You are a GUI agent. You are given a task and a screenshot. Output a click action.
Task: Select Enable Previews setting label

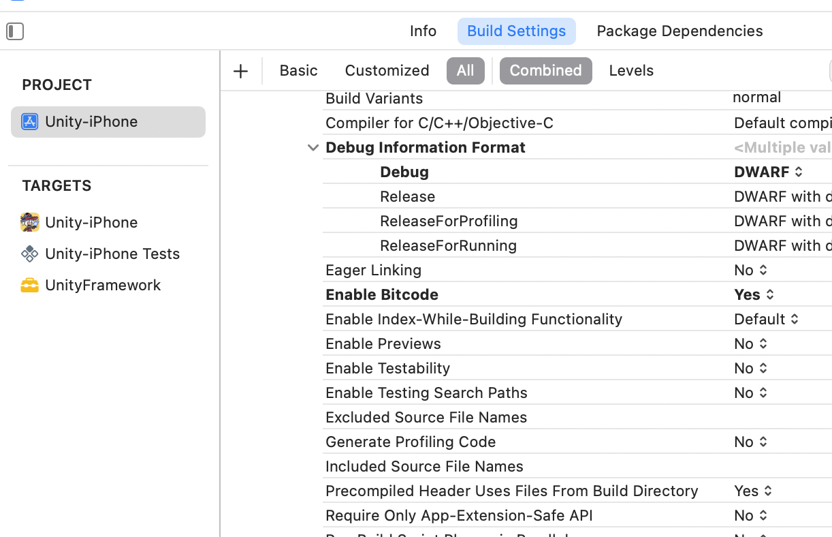point(383,343)
